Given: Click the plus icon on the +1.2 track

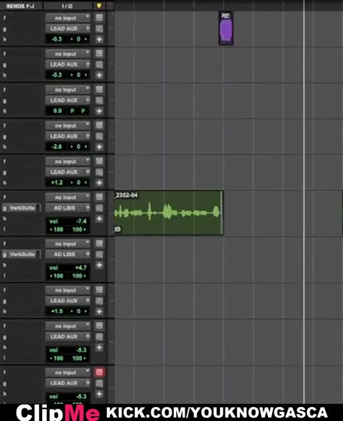Looking at the screenshot, I should (x=99, y=182).
